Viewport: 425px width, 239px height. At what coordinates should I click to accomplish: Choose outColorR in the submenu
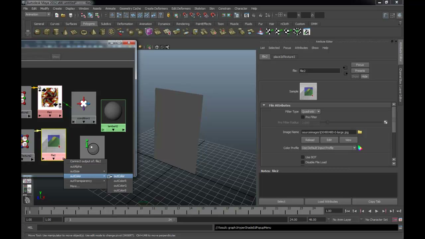click(x=120, y=181)
